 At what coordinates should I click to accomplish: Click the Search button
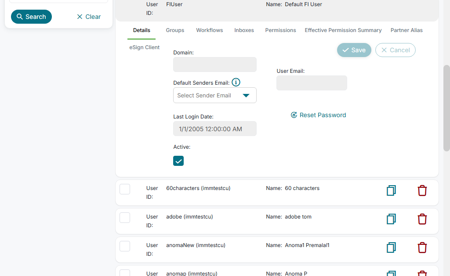31,17
